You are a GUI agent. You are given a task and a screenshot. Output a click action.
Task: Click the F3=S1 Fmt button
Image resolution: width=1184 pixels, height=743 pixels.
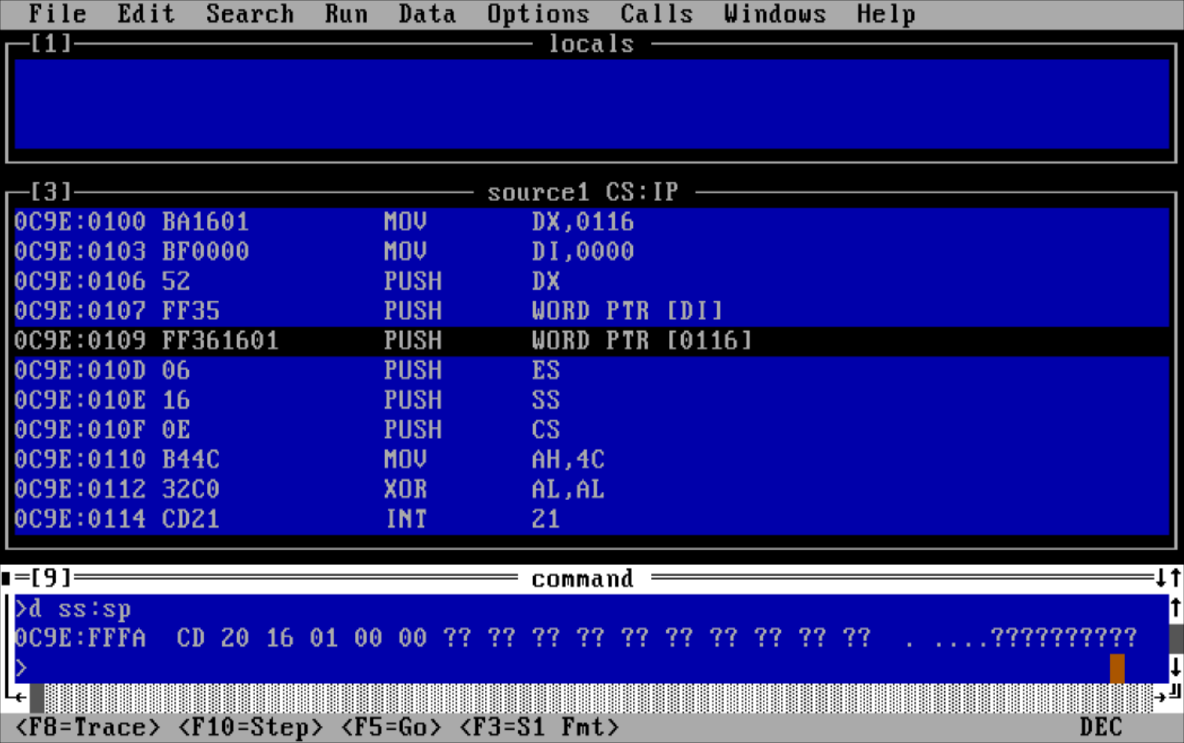click(x=539, y=727)
